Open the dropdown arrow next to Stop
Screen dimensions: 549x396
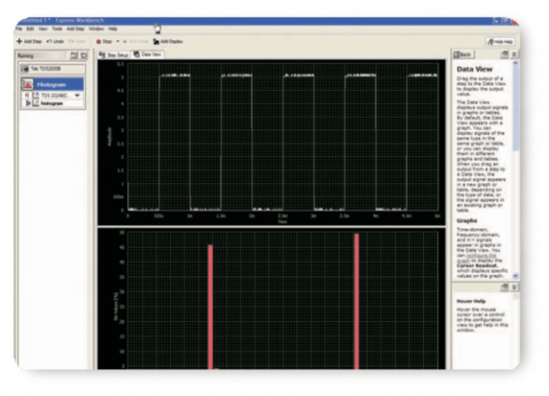(118, 41)
